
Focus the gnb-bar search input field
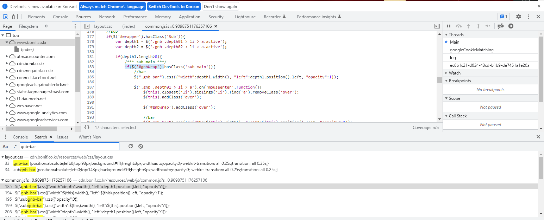(69, 146)
